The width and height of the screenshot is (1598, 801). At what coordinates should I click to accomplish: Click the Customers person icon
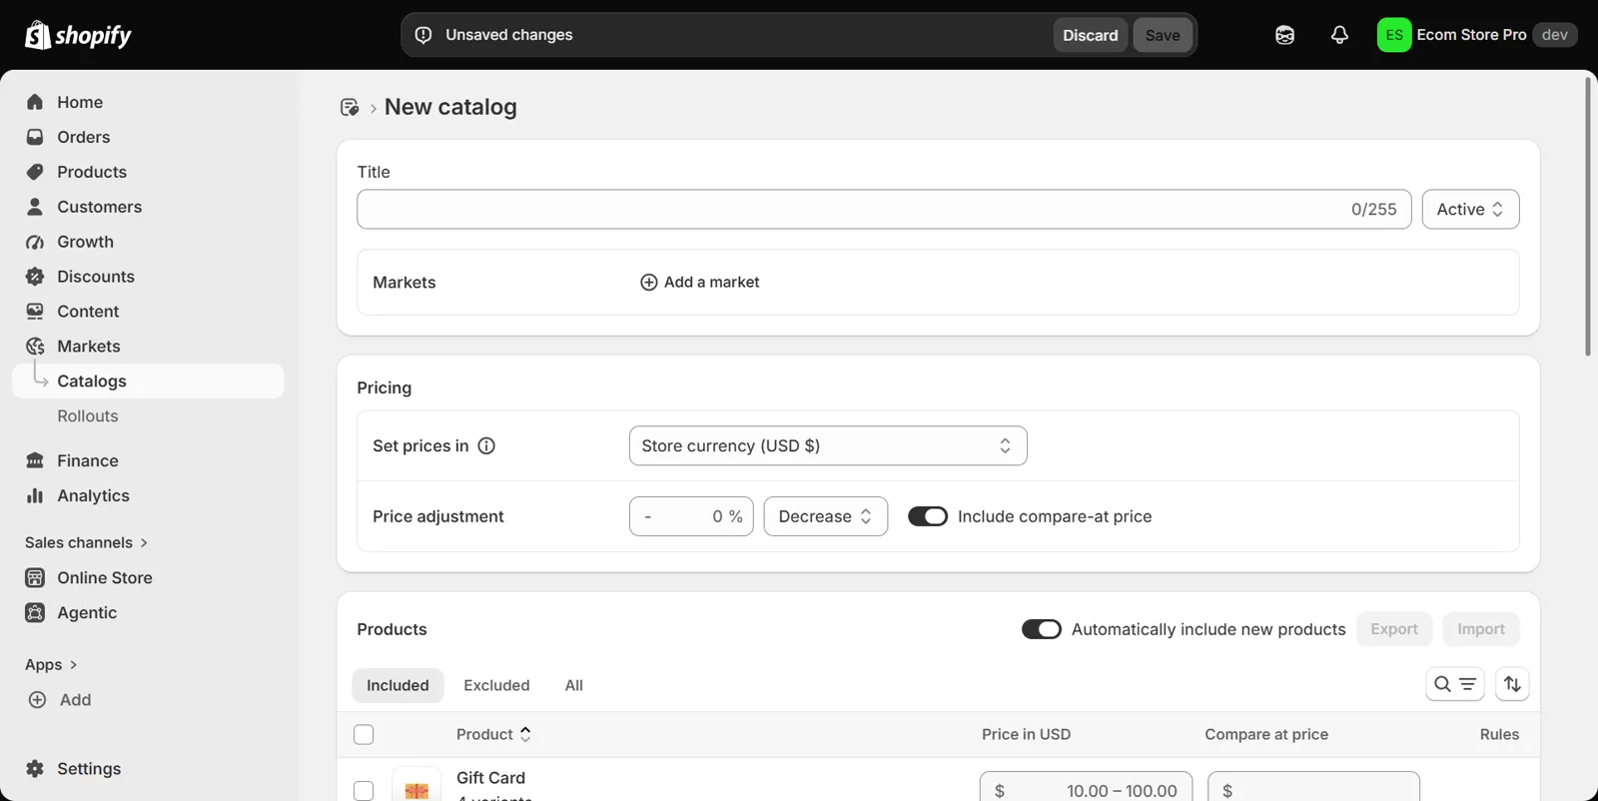(x=35, y=207)
